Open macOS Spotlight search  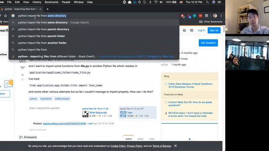click(207, 2)
